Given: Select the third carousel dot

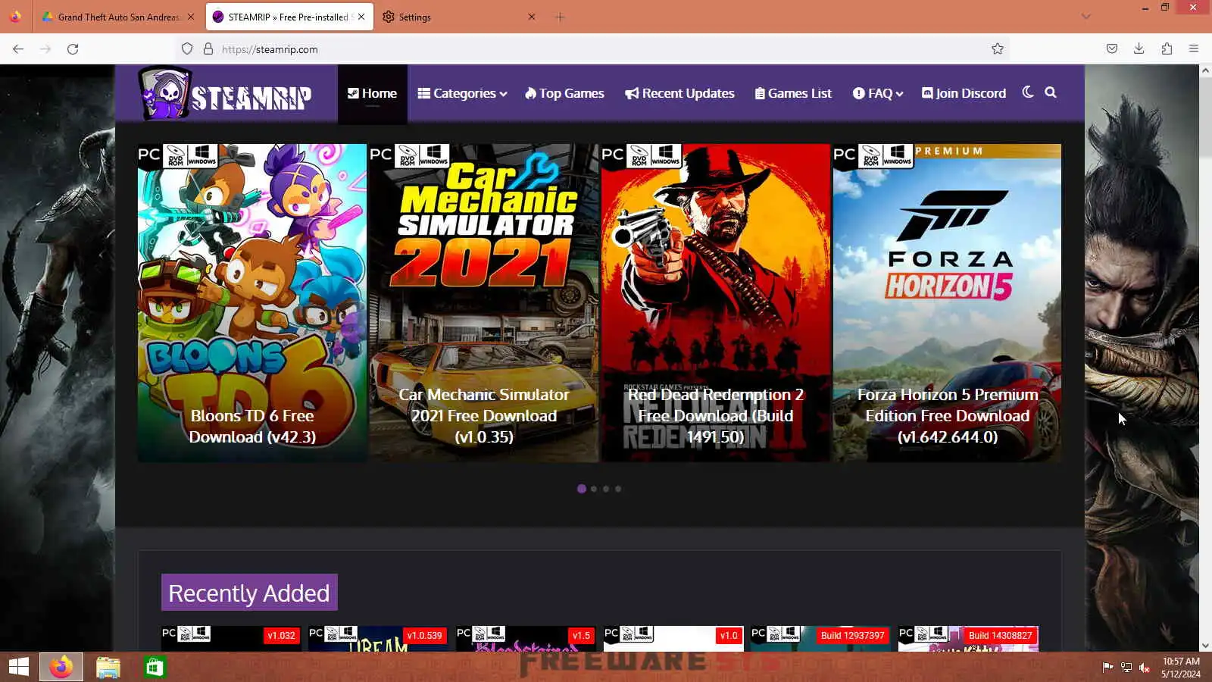Looking at the screenshot, I should click(x=606, y=489).
